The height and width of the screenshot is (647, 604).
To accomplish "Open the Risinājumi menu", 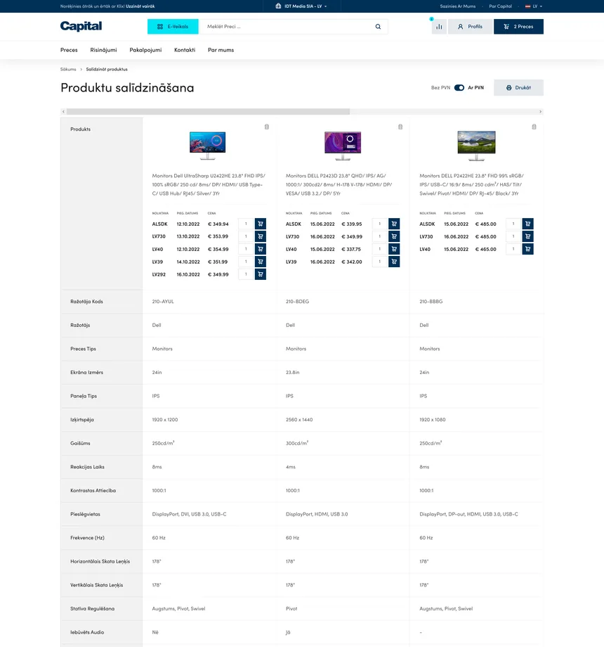I will tap(103, 50).
